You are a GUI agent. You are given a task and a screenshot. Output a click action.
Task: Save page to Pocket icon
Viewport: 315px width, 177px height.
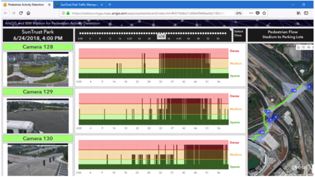[258, 13]
